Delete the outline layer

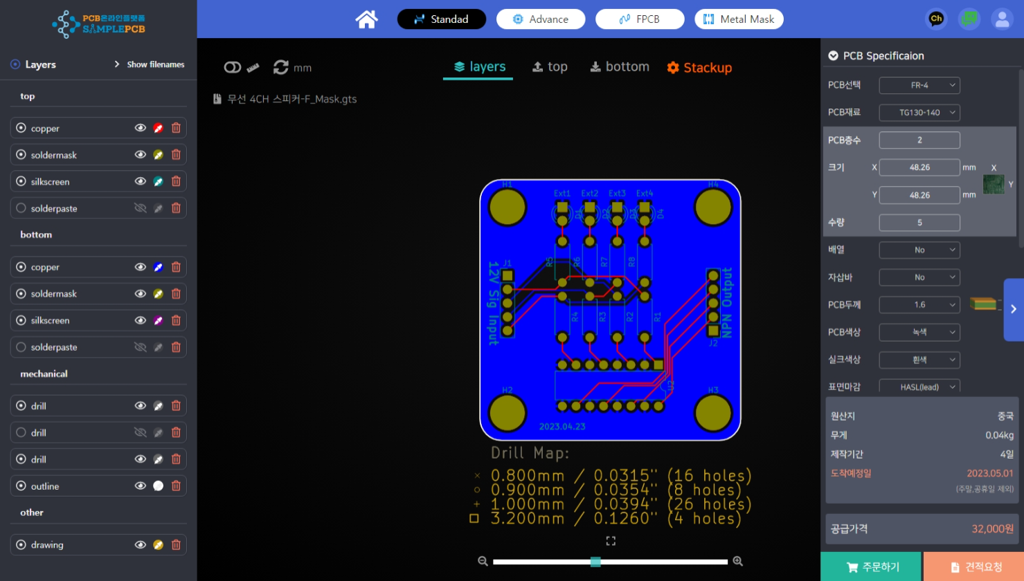pyautogui.click(x=176, y=486)
